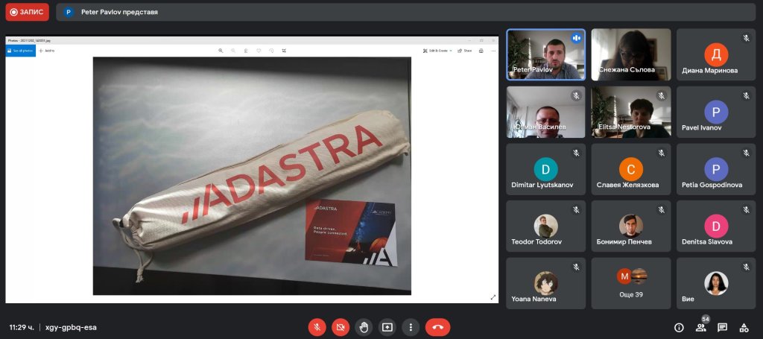Open meeting details info icon
Screen dimensions: 763x339
pyautogui.click(x=679, y=327)
